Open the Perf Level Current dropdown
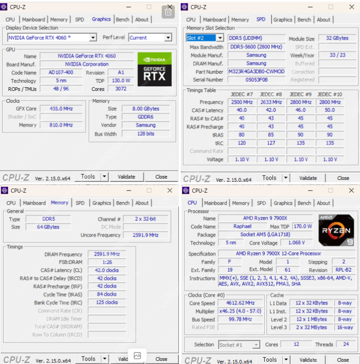 pos(168,37)
